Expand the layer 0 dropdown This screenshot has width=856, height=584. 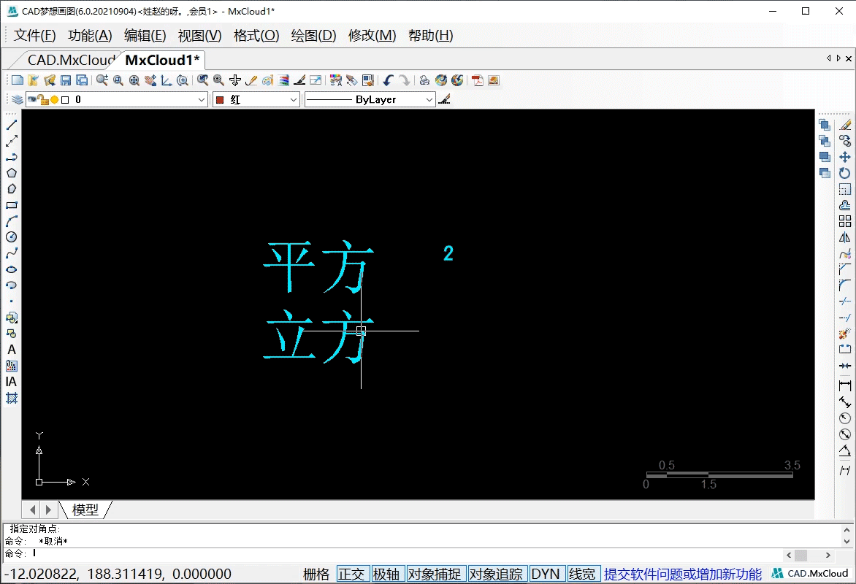click(x=201, y=99)
